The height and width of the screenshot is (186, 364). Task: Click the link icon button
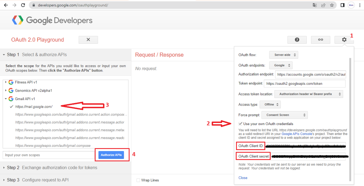321,40
